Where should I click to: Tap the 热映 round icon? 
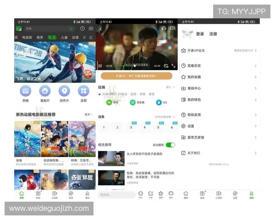26,91
